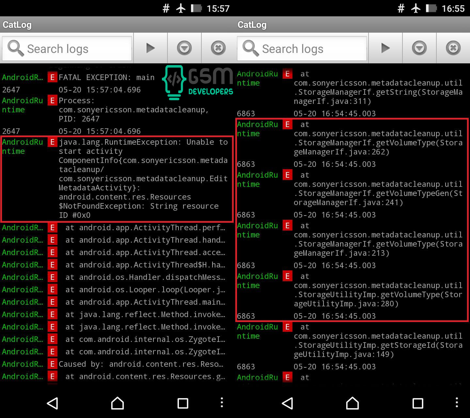Clear logs with X icon in right CatLog
This screenshot has height=418, width=470.
453,48
